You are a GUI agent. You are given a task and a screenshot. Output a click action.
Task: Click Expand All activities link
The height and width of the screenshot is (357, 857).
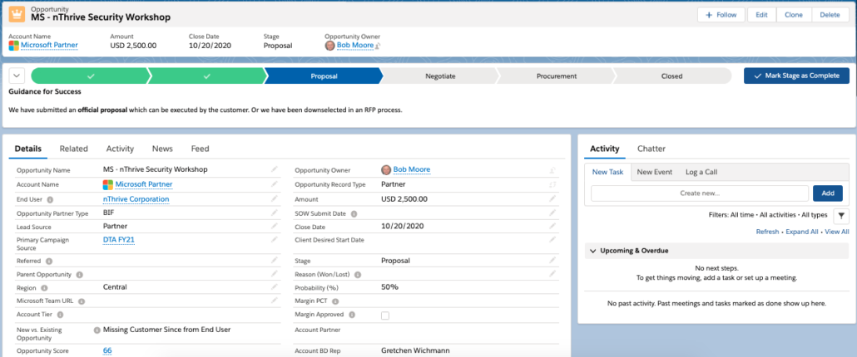pos(802,232)
